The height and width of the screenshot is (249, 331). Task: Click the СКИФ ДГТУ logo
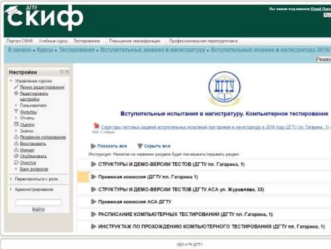[44, 18]
